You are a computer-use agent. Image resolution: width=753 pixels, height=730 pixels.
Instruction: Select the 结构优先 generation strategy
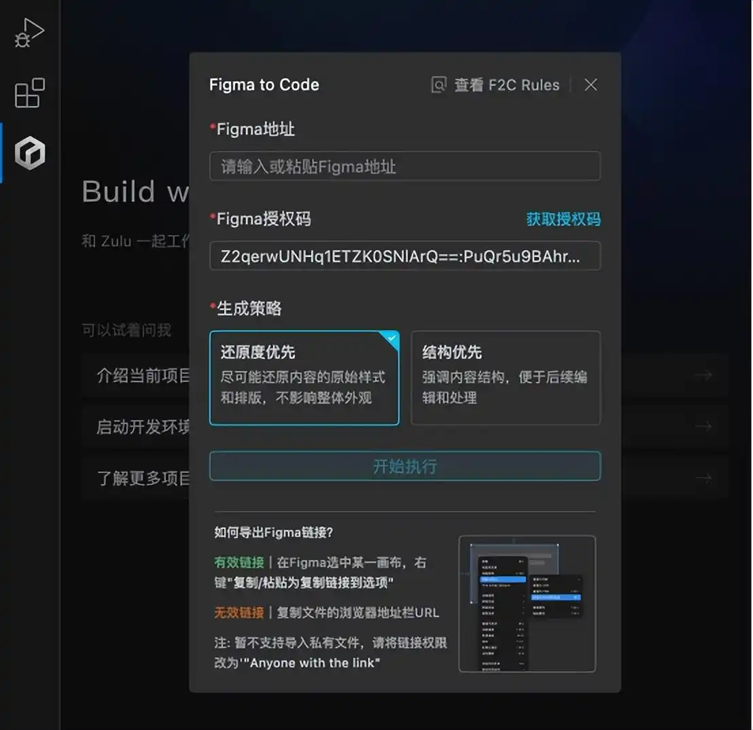click(x=506, y=378)
